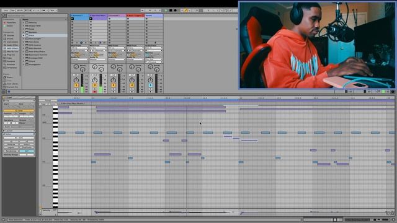Select Arpeggiator in the browser list

[35, 64]
